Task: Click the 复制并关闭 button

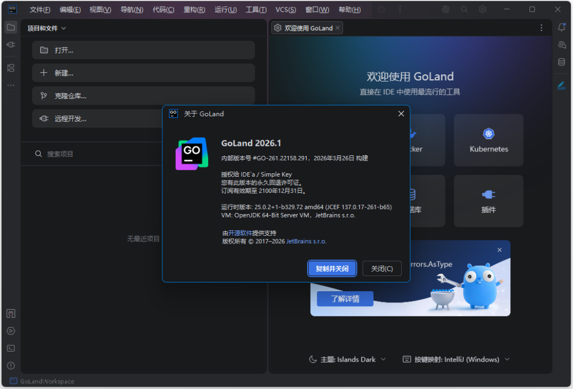Action: click(331, 268)
